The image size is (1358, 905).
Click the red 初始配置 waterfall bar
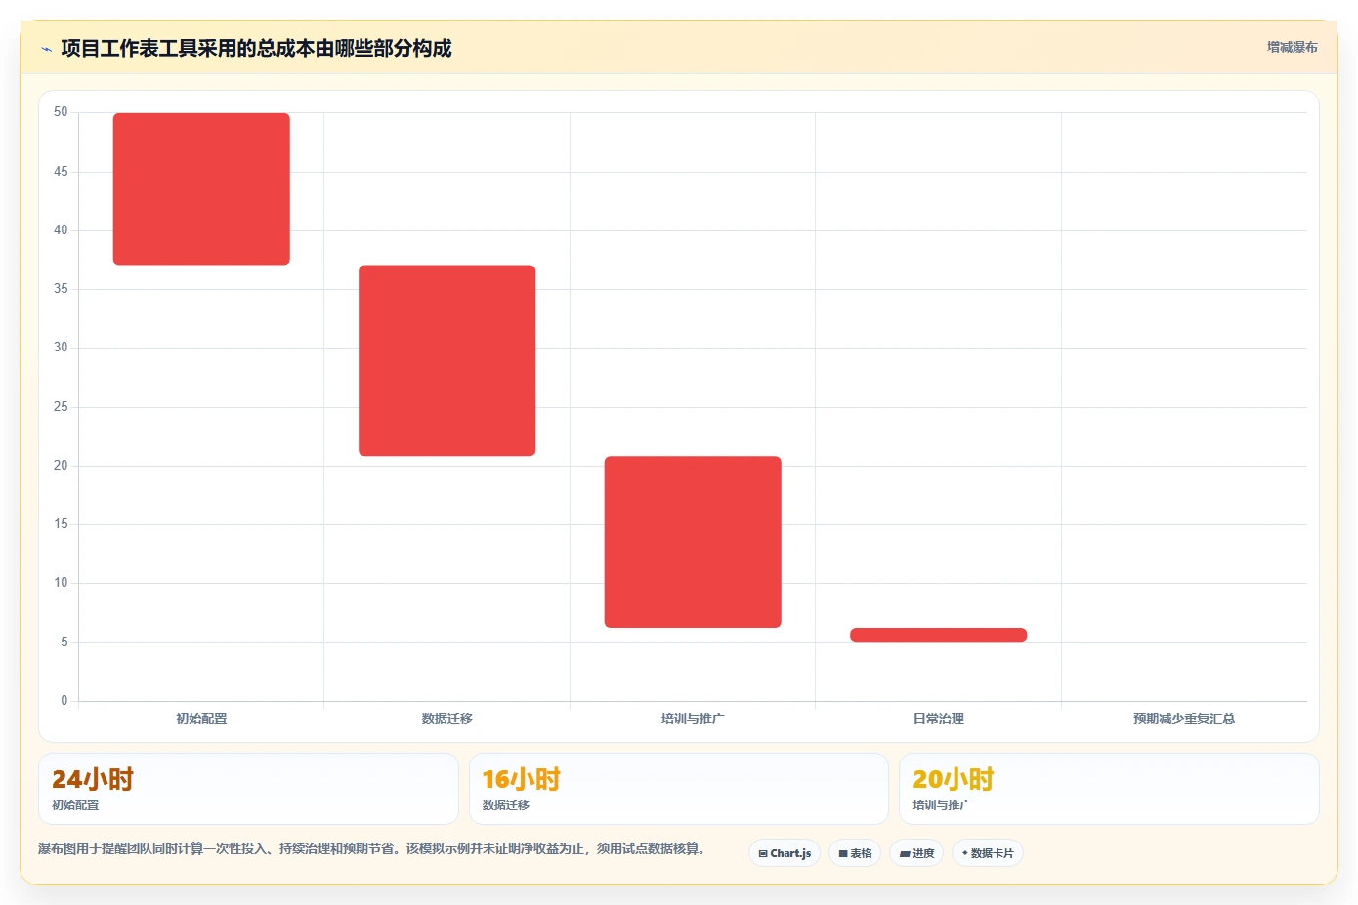(x=201, y=188)
